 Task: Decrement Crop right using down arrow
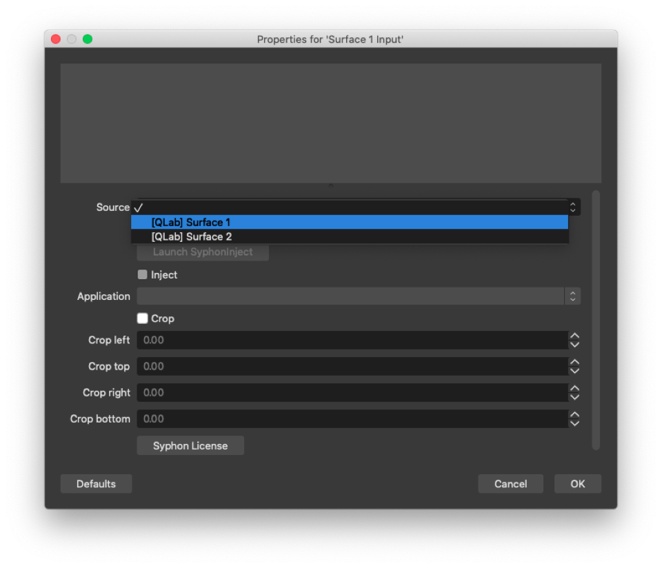click(x=574, y=397)
